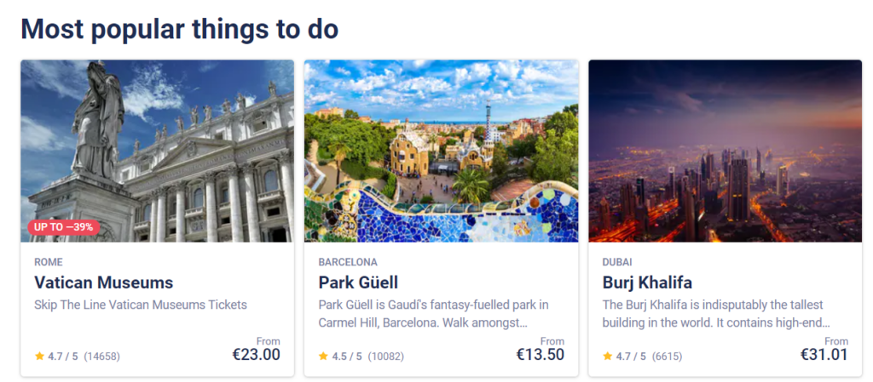Open the Burj Khalifa skyline photo

click(725, 151)
